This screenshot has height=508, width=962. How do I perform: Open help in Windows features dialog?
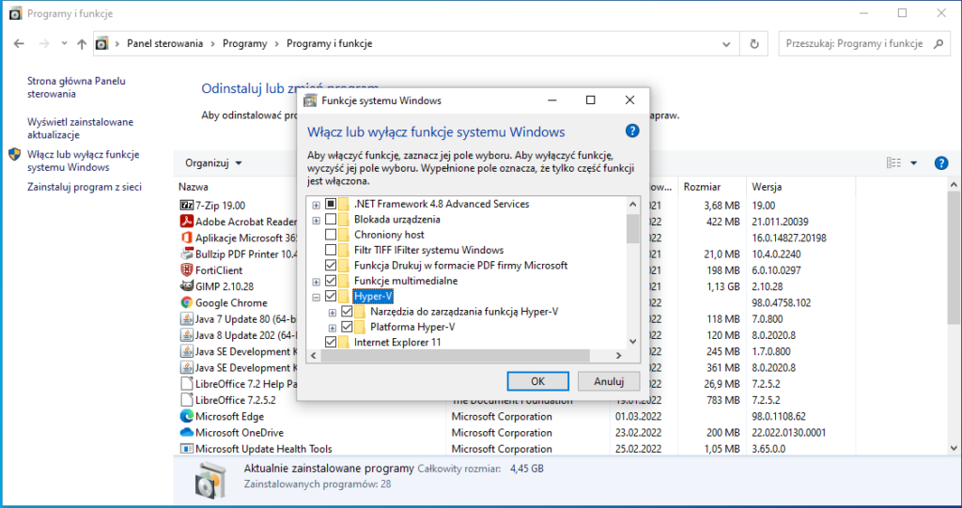tap(632, 131)
